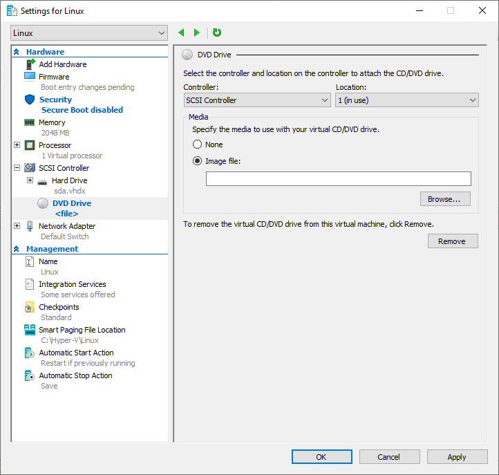499x475 pixels.
Task: Select Firmware settings
Action: (x=54, y=77)
